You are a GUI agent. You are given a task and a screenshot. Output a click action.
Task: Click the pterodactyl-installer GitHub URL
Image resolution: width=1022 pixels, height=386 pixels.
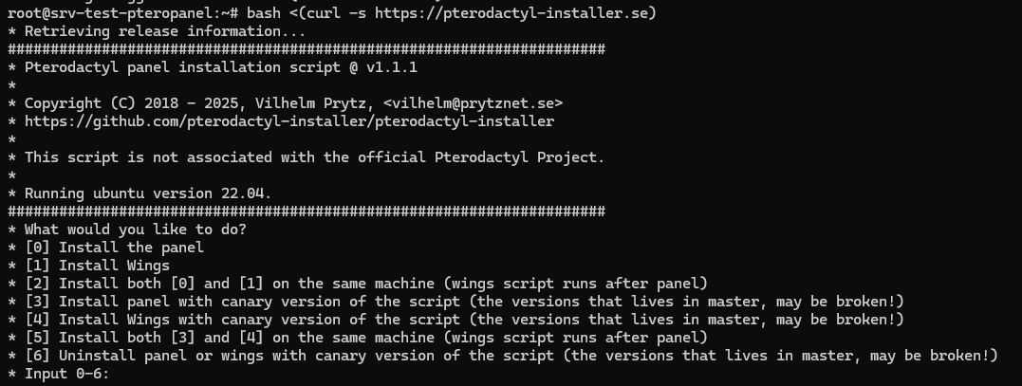coord(289,121)
